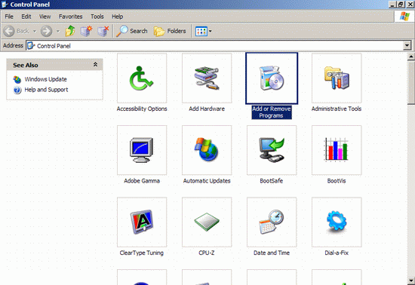Click the Control Panel title bar icon
This screenshot has height=285, width=415.
tap(5, 5)
